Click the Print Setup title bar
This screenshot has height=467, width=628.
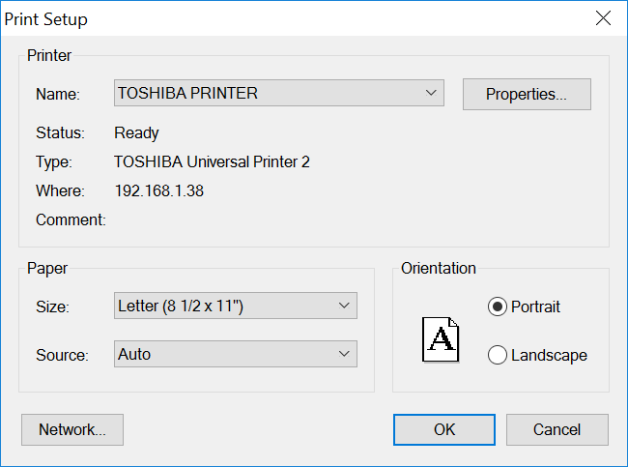click(x=295, y=18)
